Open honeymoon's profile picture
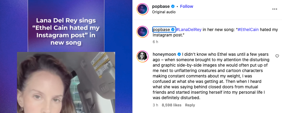The image size is (282, 113). pyautogui.click(x=142, y=56)
